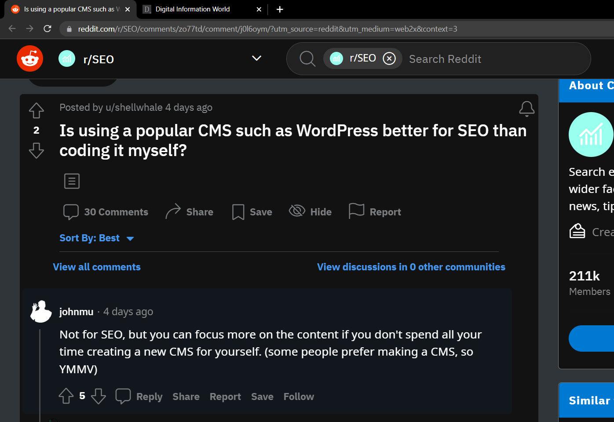Close the Reddit CMS question tab
614x422 pixels.
(128, 9)
